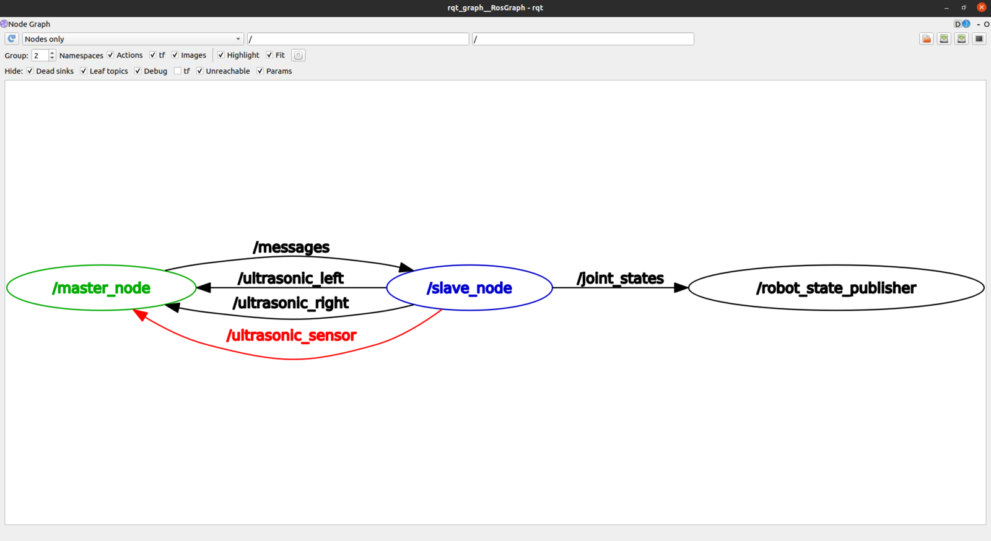Increase the Group value with the up arrow
The width and height of the screenshot is (991, 541).
coord(52,53)
